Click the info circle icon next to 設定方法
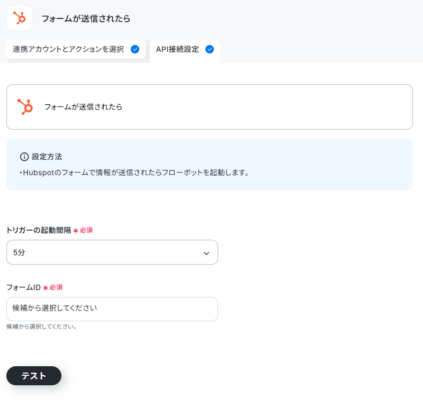The width and height of the screenshot is (423, 407). tap(24, 157)
